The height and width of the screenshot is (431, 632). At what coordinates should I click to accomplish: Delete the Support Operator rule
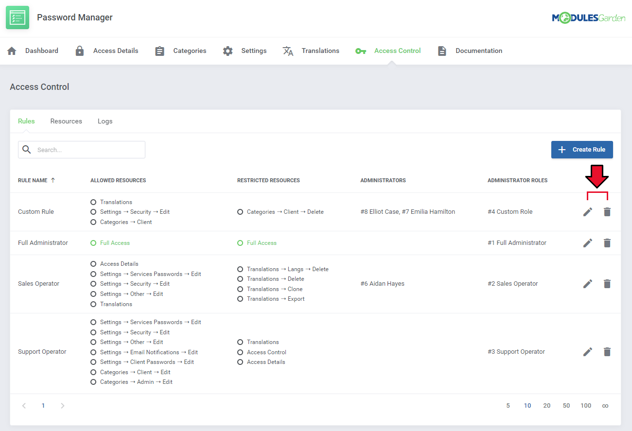(607, 352)
